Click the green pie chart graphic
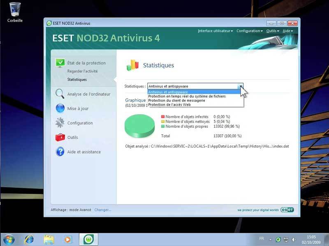 [139, 126]
